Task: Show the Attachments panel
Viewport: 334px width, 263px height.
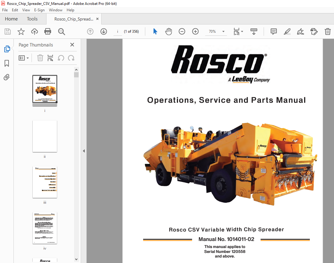Action: click(7, 77)
